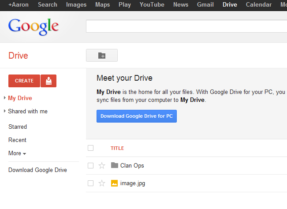Open Play in the top bar
This screenshot has width=287, height=209.
point(125,4)
